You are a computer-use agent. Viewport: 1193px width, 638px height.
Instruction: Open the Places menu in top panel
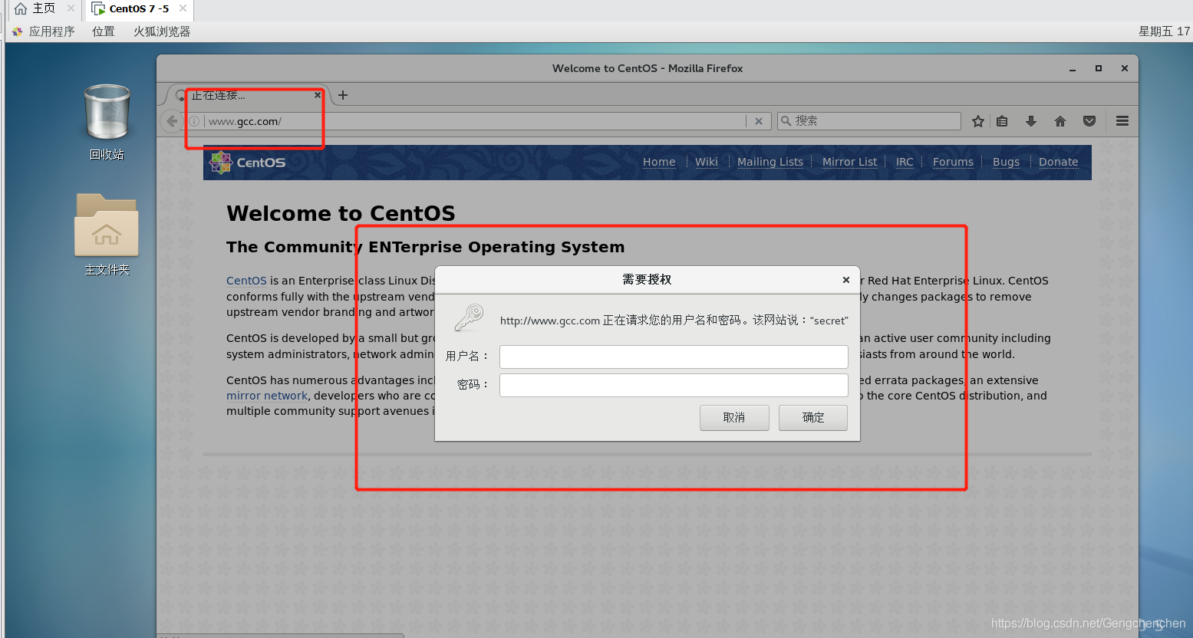(104, 31)
